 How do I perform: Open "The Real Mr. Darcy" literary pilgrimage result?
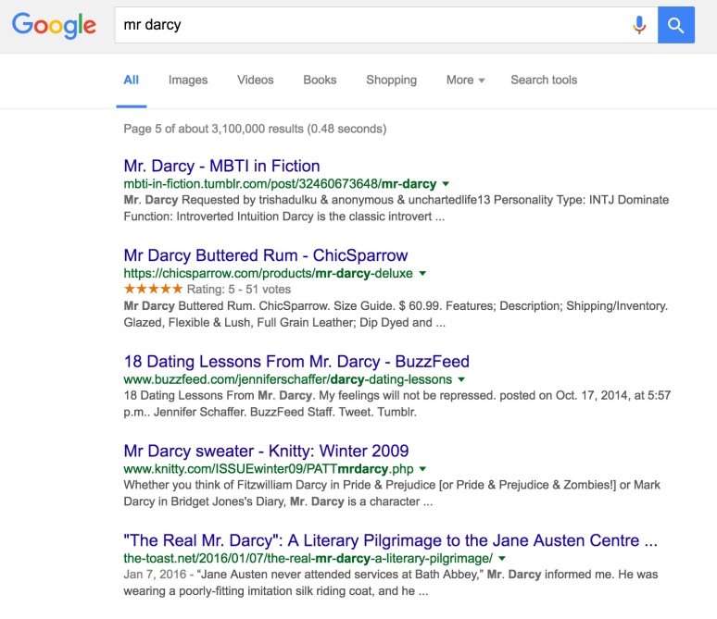(391, 540)
